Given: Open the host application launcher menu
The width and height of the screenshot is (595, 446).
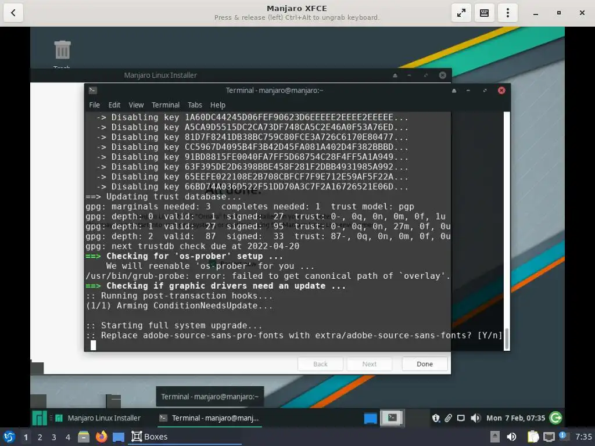Looking at the screenshot, I should click(9, 437).
